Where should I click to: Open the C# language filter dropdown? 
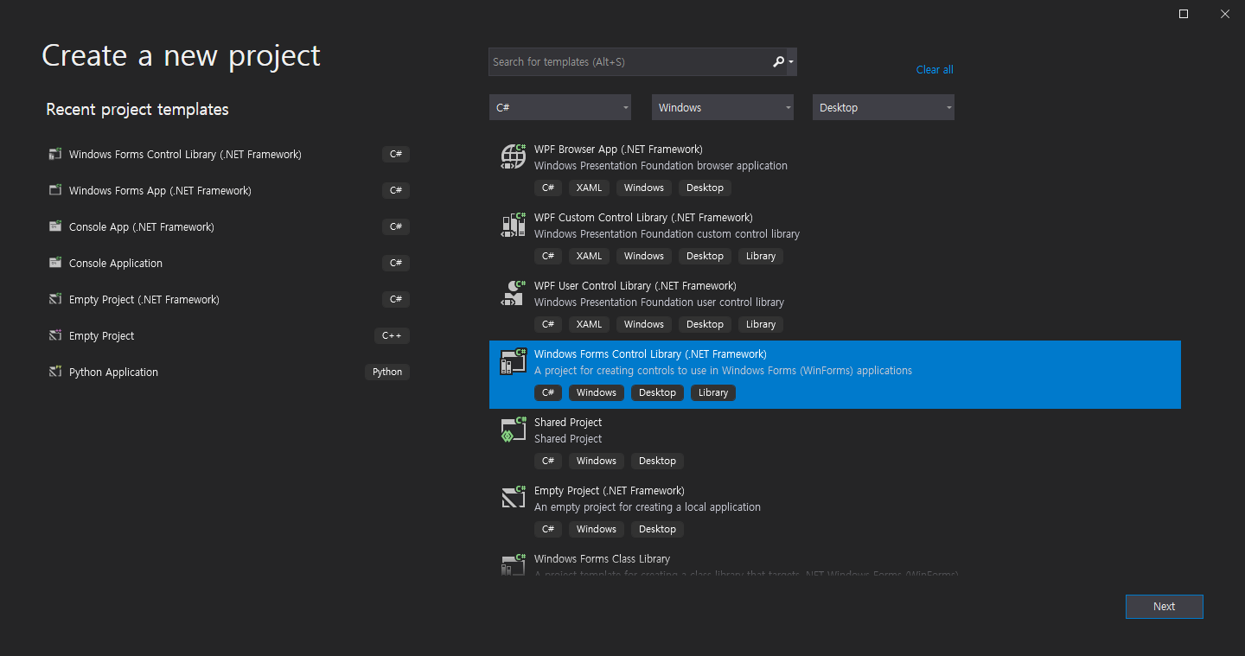(x=560, y=107)
